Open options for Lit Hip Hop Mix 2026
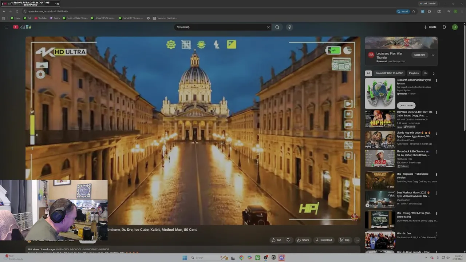 click(x=436, y=133)
